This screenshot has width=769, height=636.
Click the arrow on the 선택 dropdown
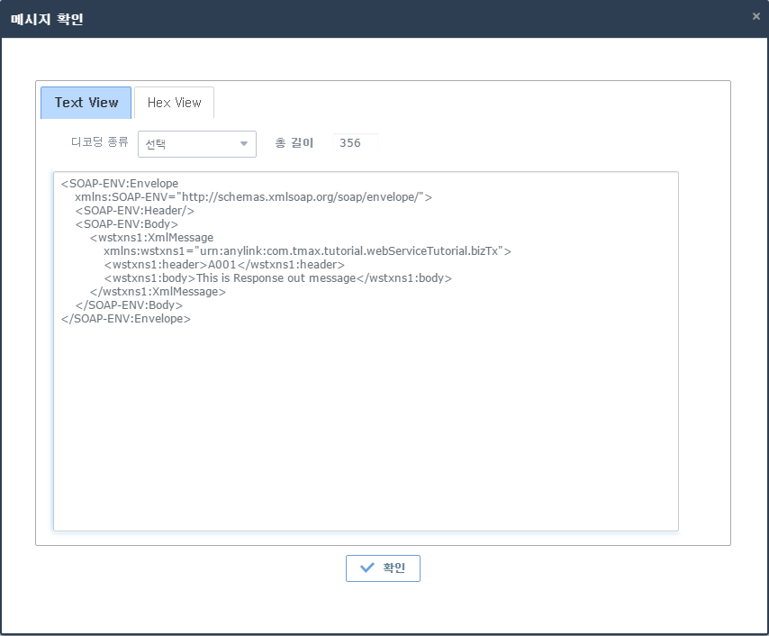[243, 144]
